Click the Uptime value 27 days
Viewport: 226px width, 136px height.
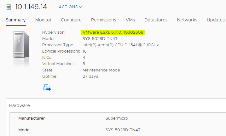coord(90,76)
